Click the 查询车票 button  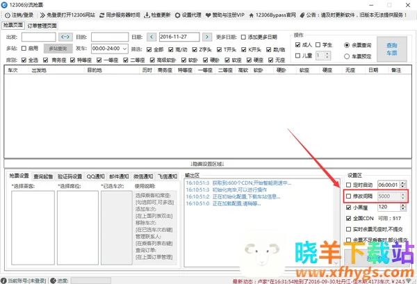coord(393,48)
